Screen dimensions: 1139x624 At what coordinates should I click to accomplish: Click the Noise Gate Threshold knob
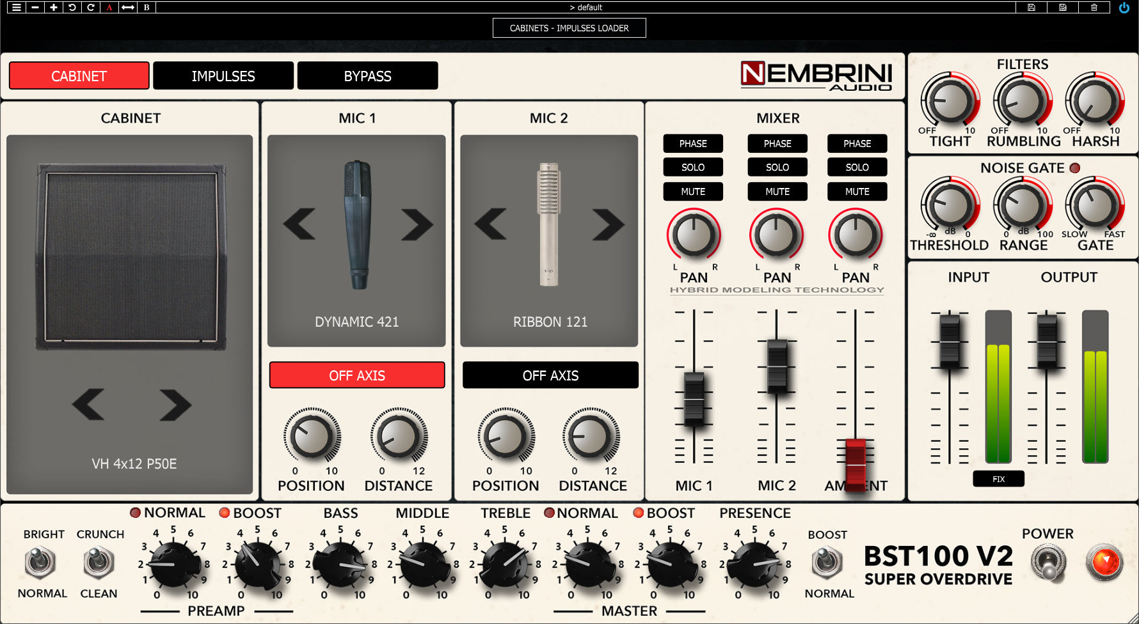pyautogui.click(x=950, y=205)
